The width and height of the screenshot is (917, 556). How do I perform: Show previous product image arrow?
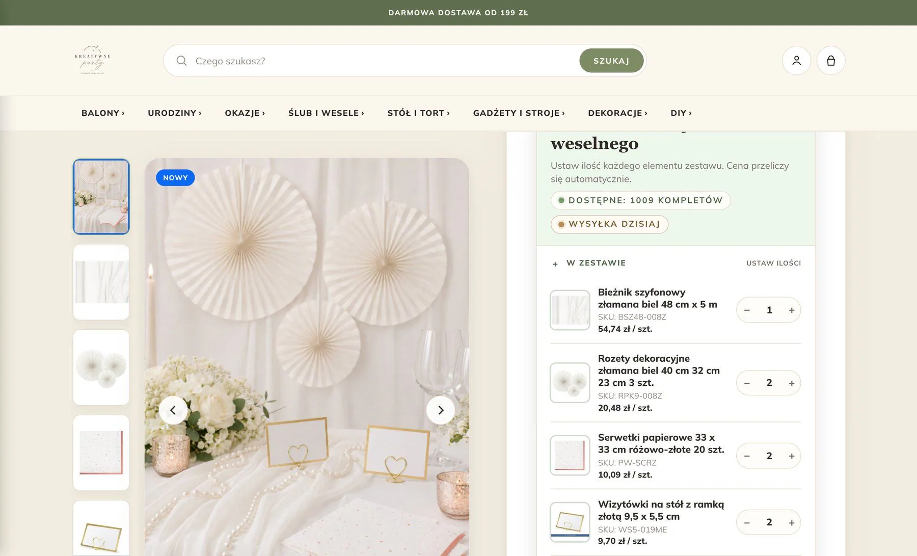click(x=173, y=410)
